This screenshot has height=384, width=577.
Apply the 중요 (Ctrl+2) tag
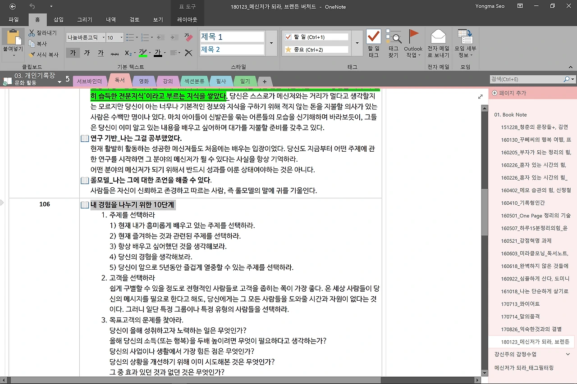coord(316,50)
